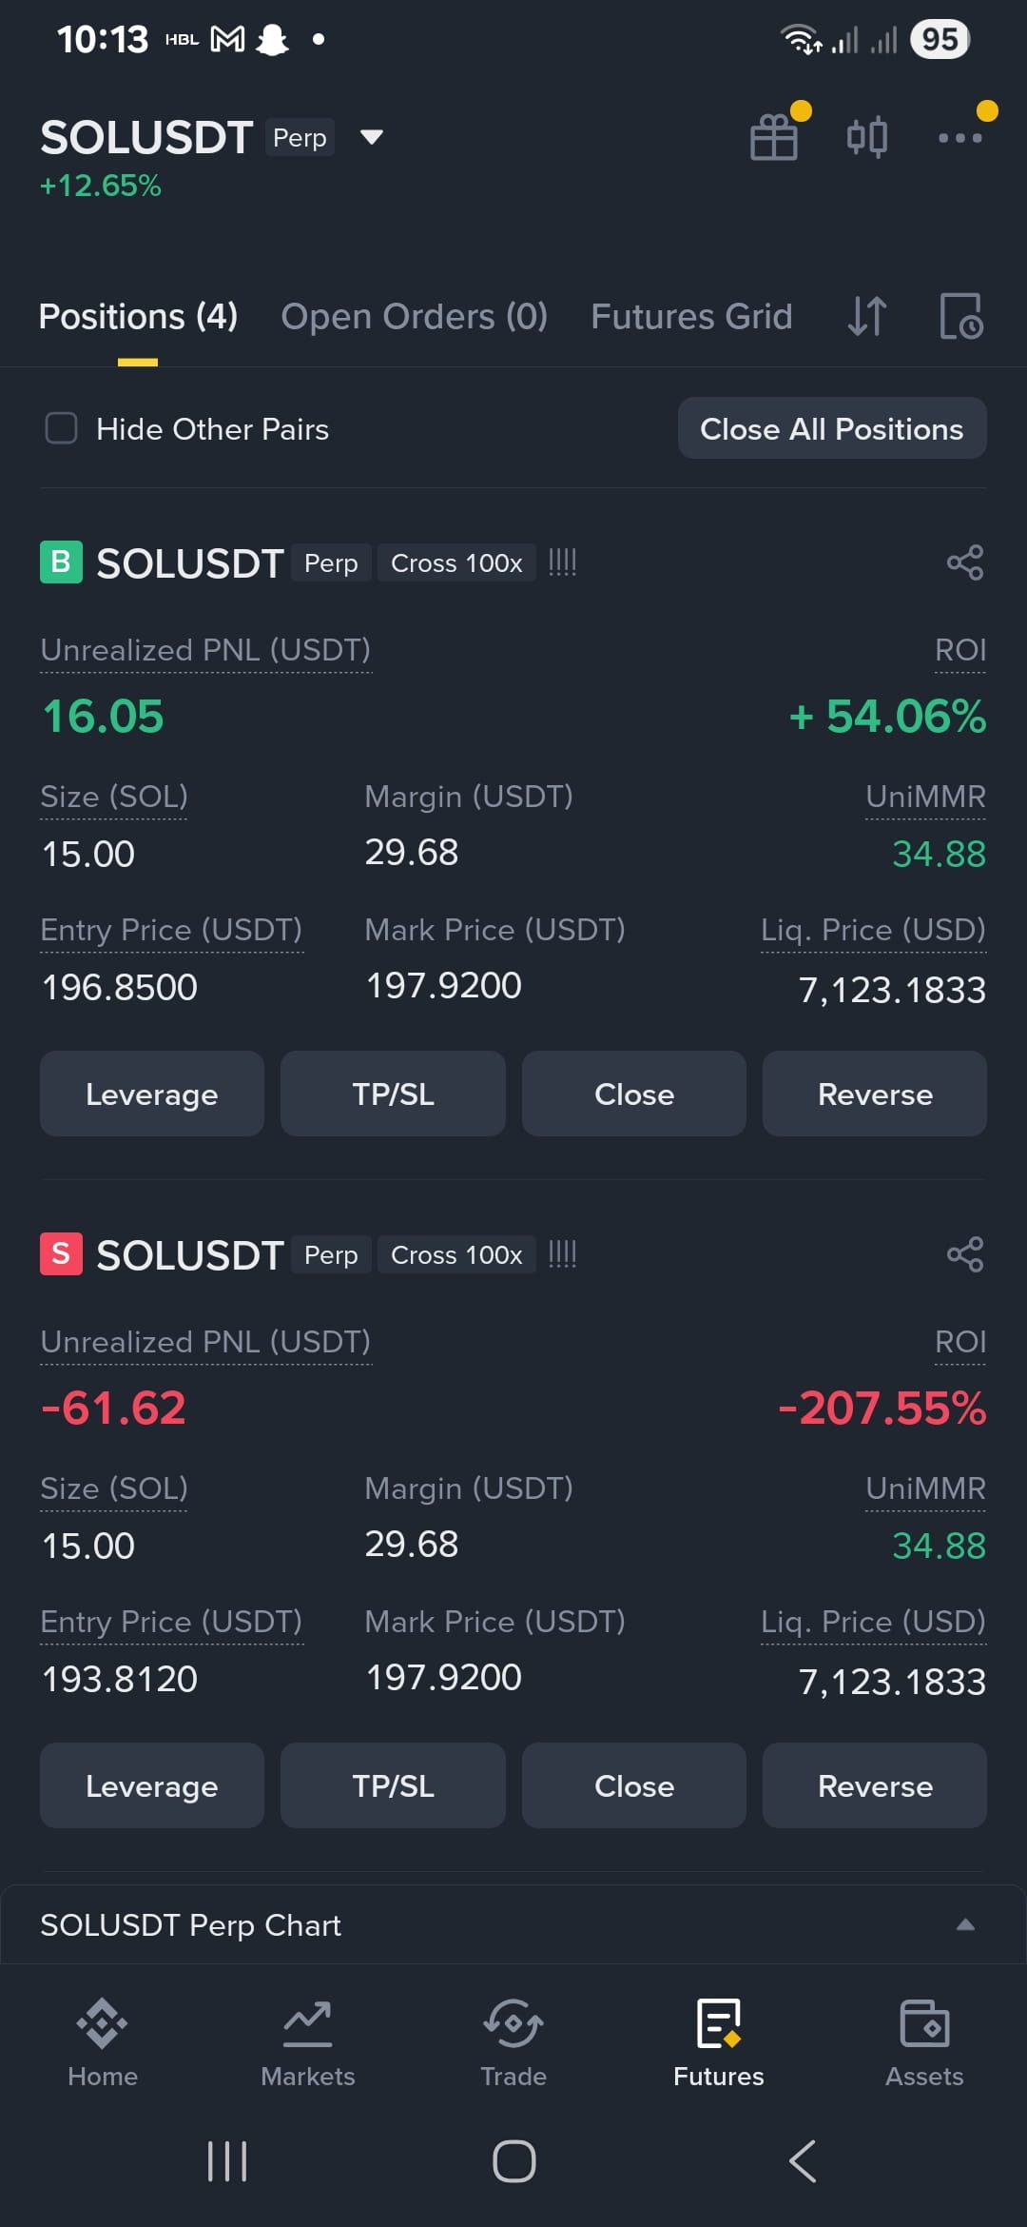The image size is (1027, 2227).
Task: Go to the Assets wallet tab
Action: click(x=924, y=2043)
